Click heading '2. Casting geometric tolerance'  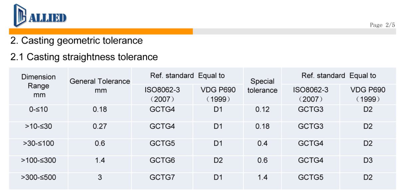(77, 41)
